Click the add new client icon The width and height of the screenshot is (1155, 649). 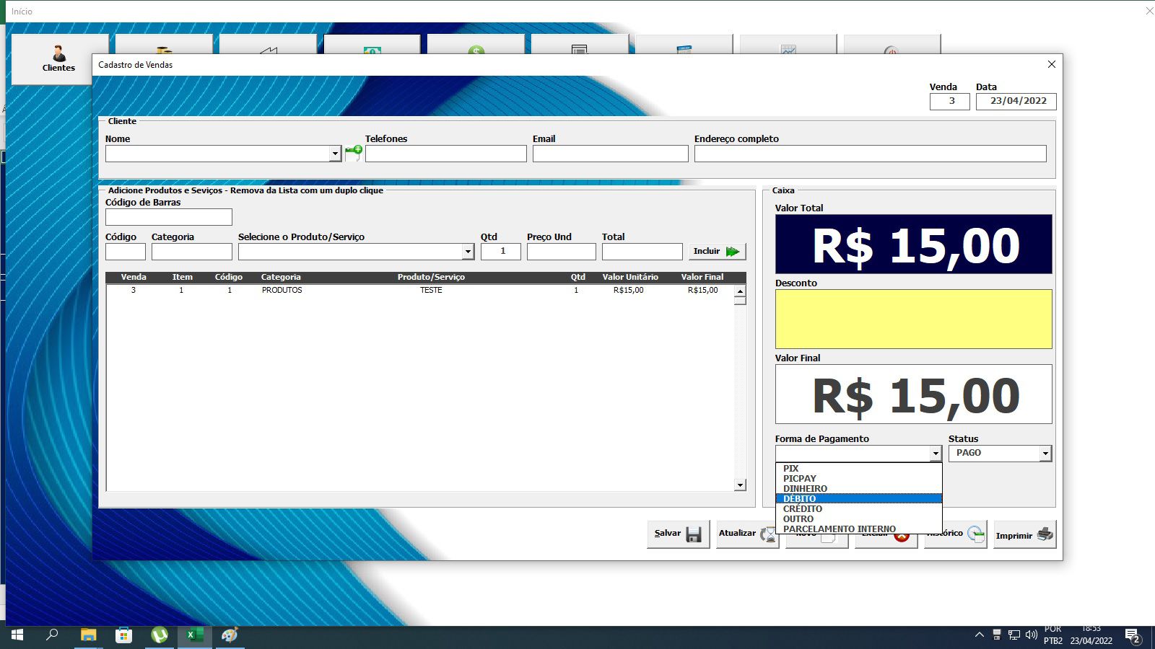coord(353,152)
